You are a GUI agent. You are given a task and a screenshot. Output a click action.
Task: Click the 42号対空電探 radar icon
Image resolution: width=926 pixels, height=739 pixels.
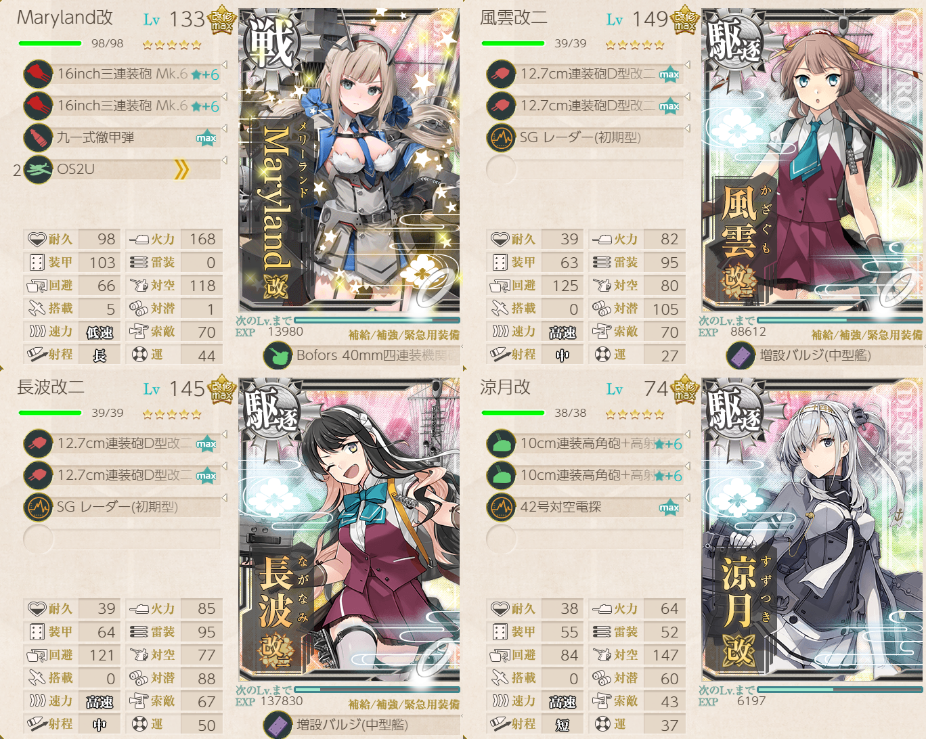tap(501, 508)
